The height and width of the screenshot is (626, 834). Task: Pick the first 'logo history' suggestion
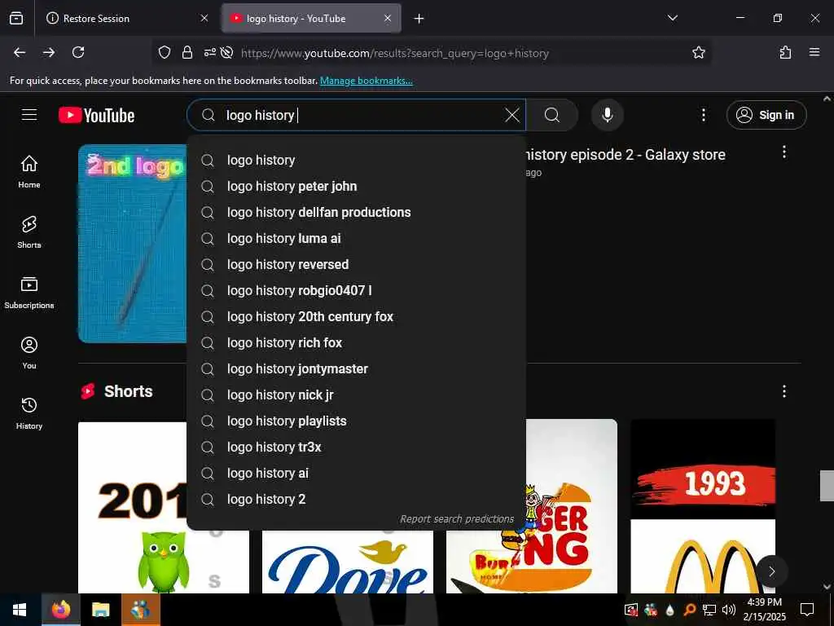point(357,161)
